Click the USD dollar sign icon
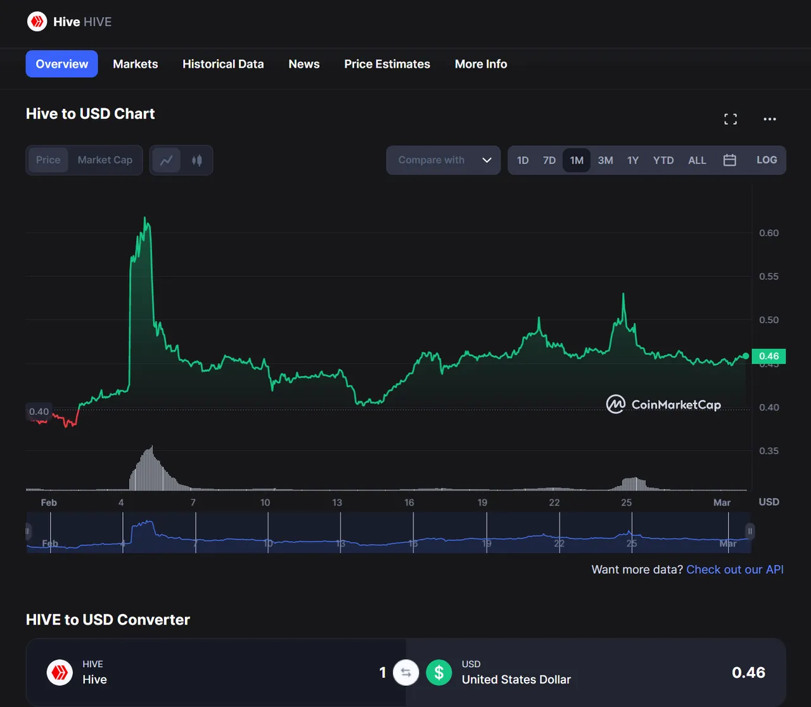 pyautogui.click(x=439, y=672)
